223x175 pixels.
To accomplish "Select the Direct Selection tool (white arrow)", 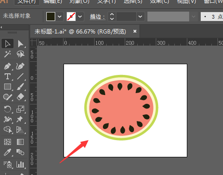I will tap(20, 44).
